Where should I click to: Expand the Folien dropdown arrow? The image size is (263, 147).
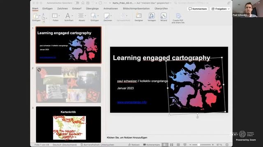[x=59, y=16]
